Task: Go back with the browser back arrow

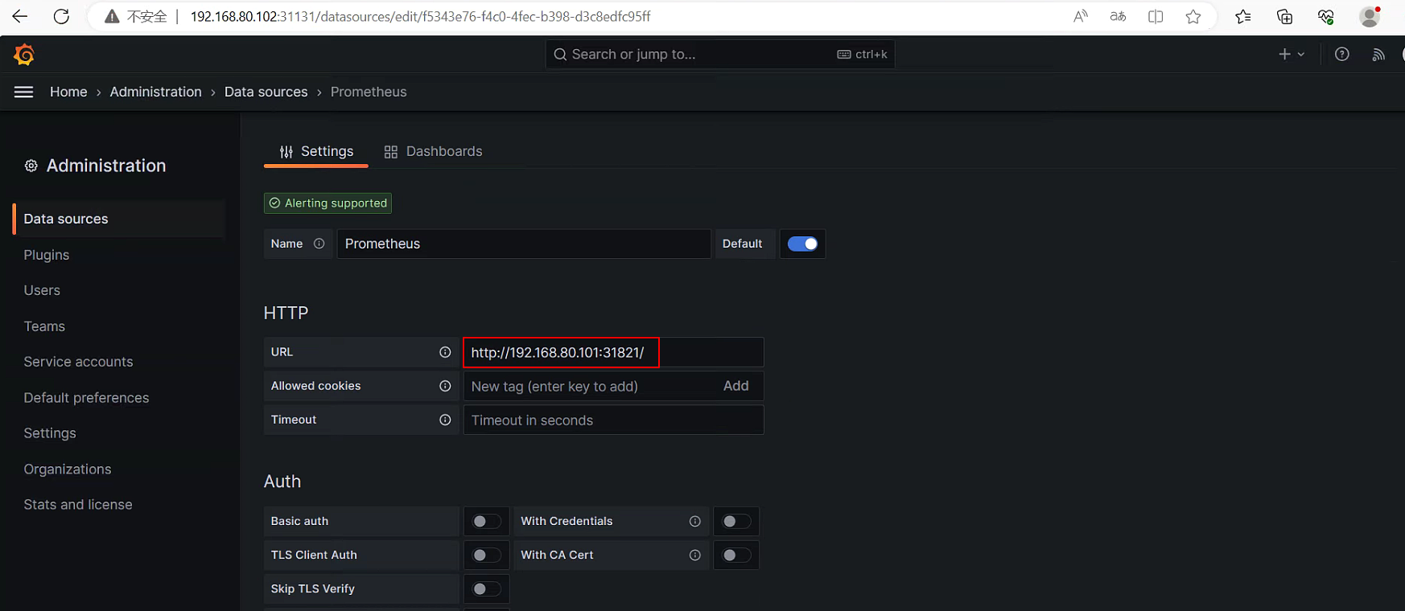Action: 20,16
